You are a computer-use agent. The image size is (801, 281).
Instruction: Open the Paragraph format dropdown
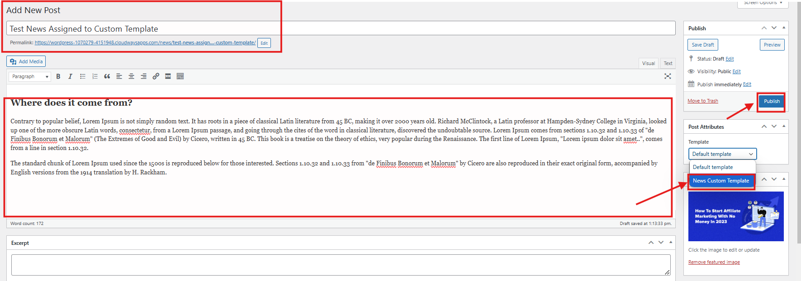point(30,77)
